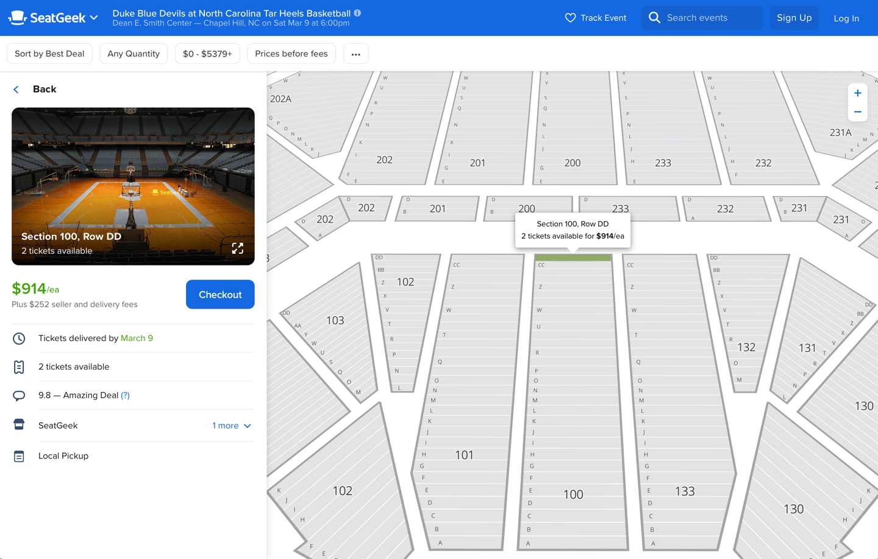Click the SeatGeek logo
Screen dimensions: 878x559
(x=46, y=18)
